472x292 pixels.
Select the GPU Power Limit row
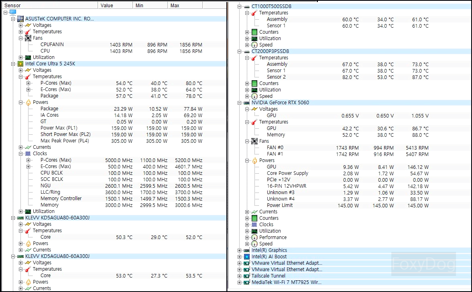[x=351, y=205]
